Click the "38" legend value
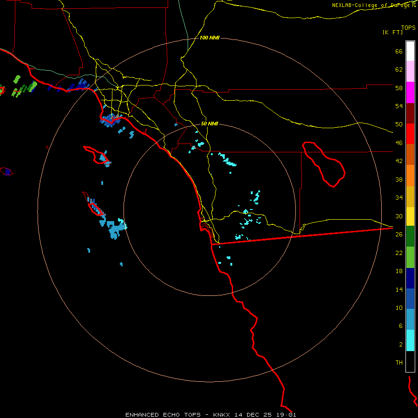This screenshot has height=418, width=418. tap(399, 179)
